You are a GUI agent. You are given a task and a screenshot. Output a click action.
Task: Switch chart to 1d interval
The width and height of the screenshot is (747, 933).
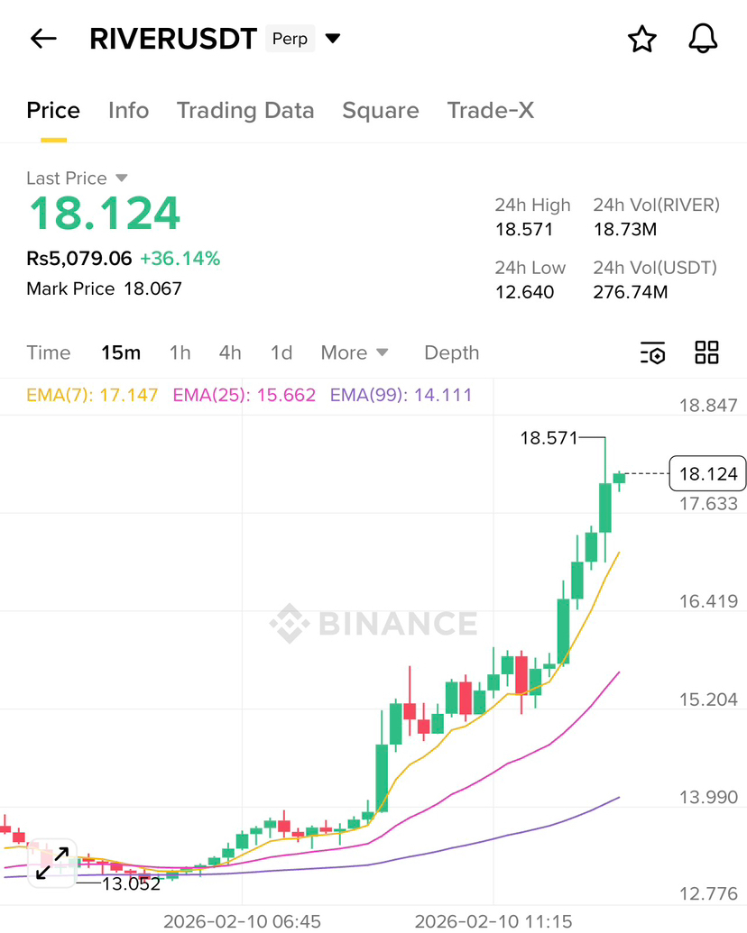(281, 352)
